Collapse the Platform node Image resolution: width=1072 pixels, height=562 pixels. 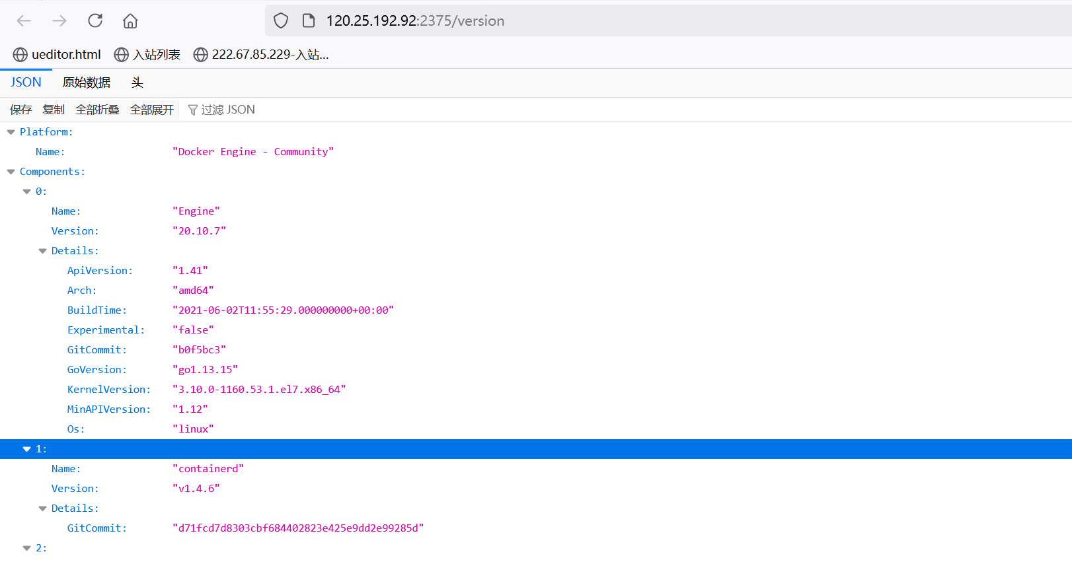point(11,132)
